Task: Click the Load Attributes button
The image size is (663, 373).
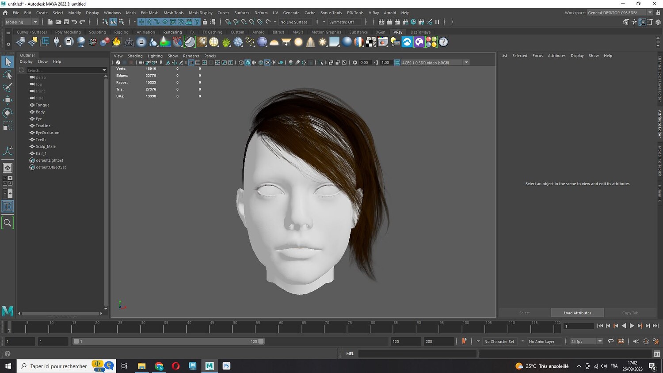Action: tap(577, 313)
